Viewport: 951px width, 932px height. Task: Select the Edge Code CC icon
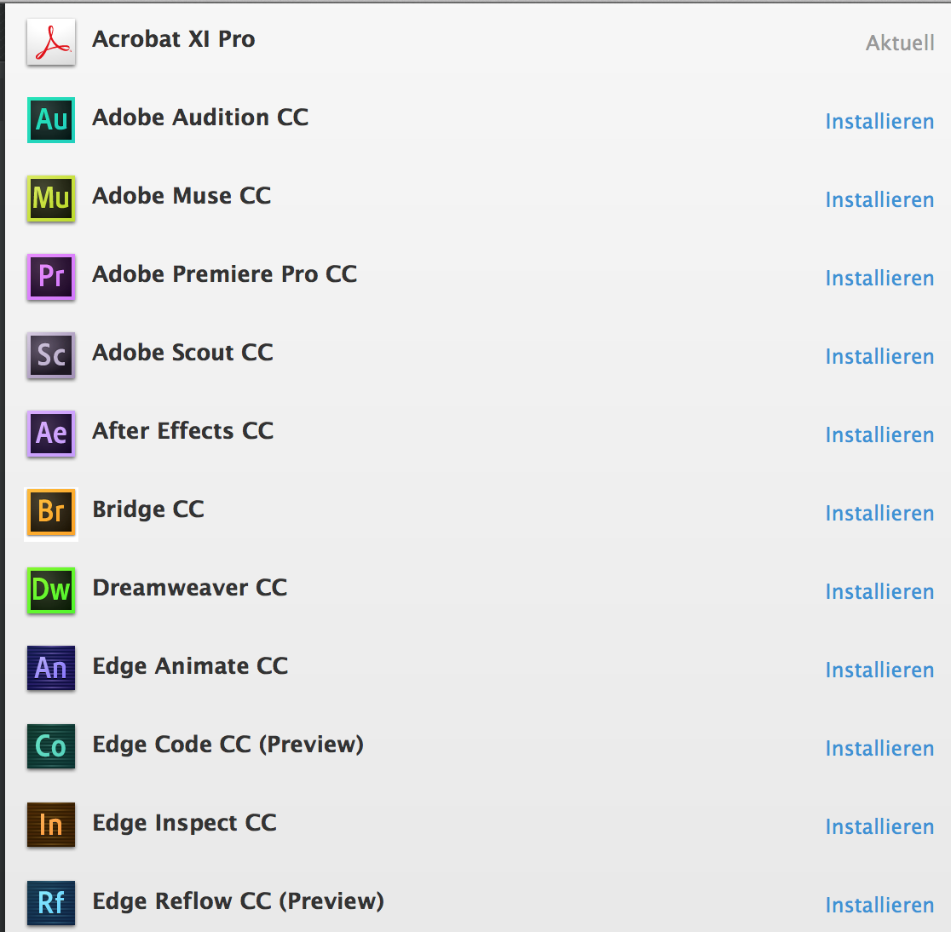[x=50, y=747]
